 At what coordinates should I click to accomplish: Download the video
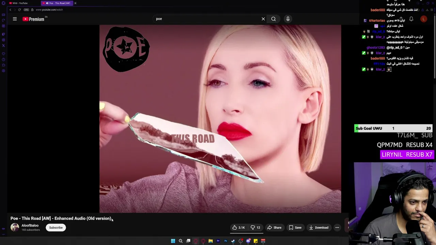319,228
